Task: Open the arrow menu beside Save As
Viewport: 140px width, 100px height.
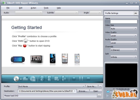Action: coord(100,86)
